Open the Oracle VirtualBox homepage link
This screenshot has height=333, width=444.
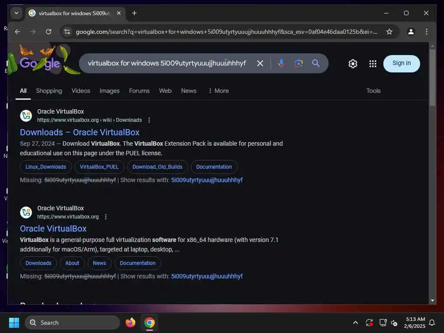click(x=53, y=229)
